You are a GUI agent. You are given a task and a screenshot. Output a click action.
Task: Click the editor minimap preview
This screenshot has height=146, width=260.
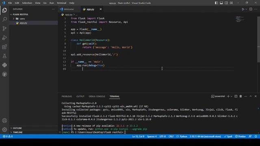240,19
